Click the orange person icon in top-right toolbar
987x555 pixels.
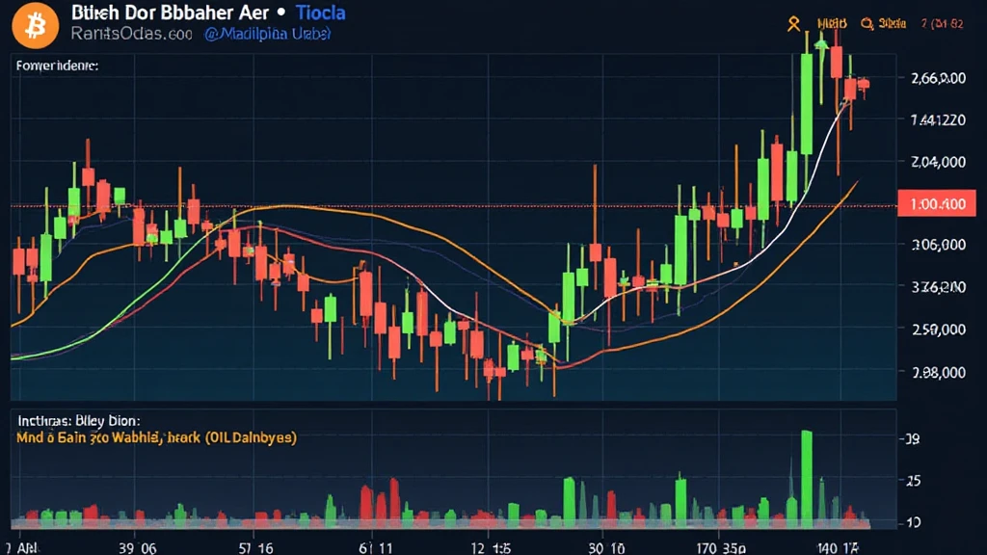click(x=794, y=21)
